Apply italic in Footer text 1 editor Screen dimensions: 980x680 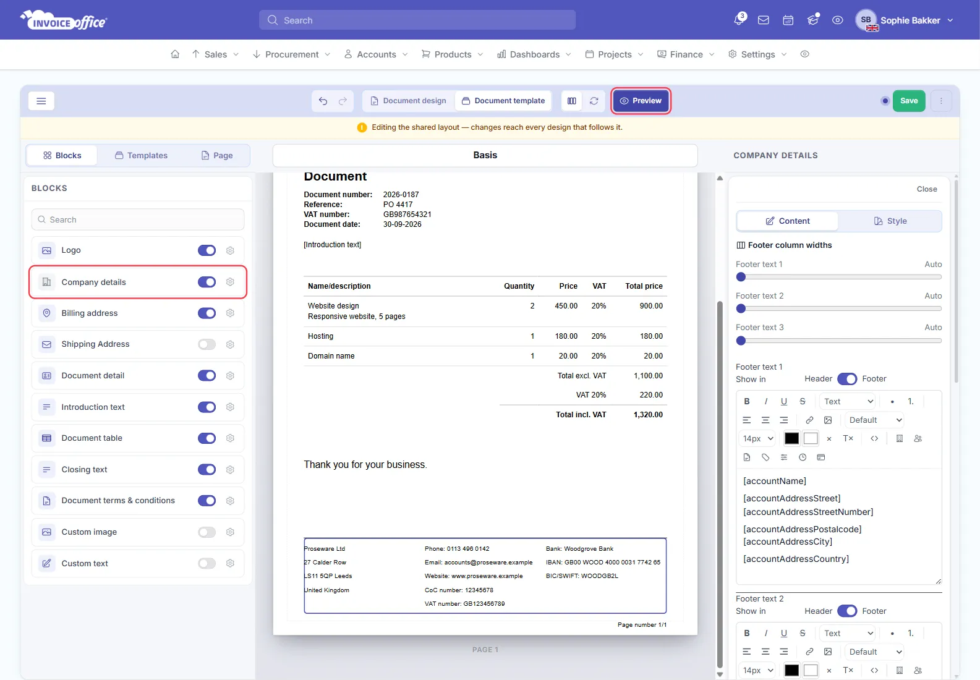tap(765, 401)
